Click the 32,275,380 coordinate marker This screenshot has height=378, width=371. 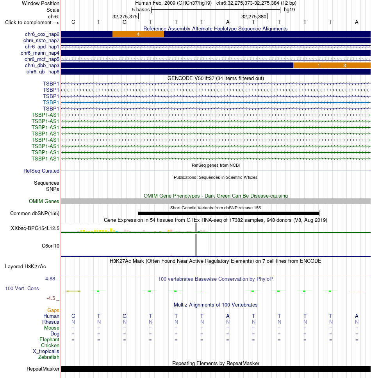tap(254, 17)
